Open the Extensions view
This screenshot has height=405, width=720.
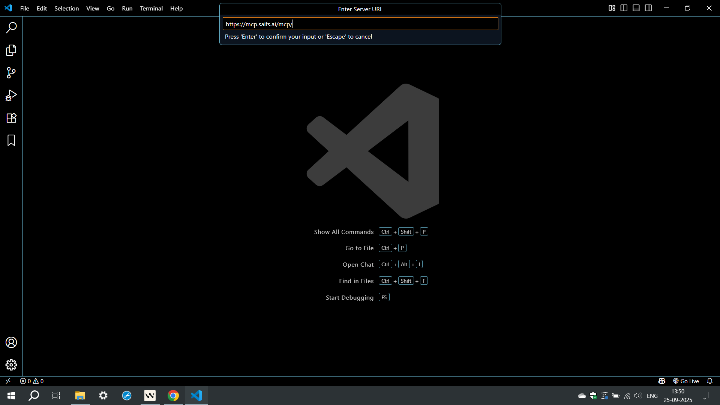[11, 118]
